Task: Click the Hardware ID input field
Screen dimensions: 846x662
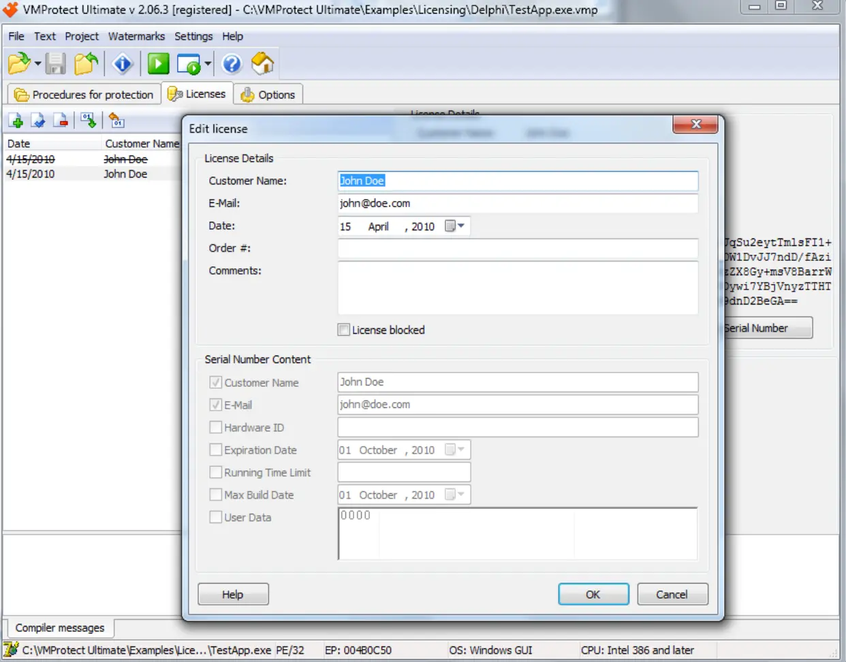Action: (518, 427)
